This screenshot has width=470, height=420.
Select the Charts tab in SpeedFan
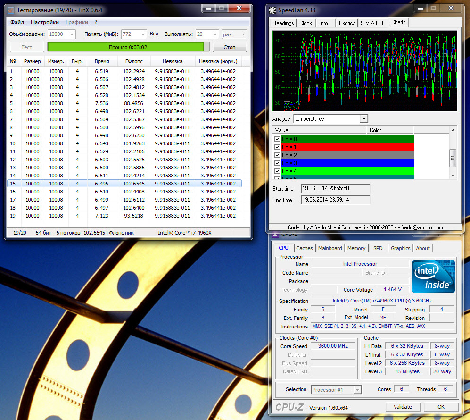click(x=398, y=22)
